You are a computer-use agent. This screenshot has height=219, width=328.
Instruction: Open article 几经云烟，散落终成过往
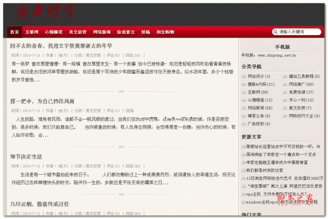point(39,204)
